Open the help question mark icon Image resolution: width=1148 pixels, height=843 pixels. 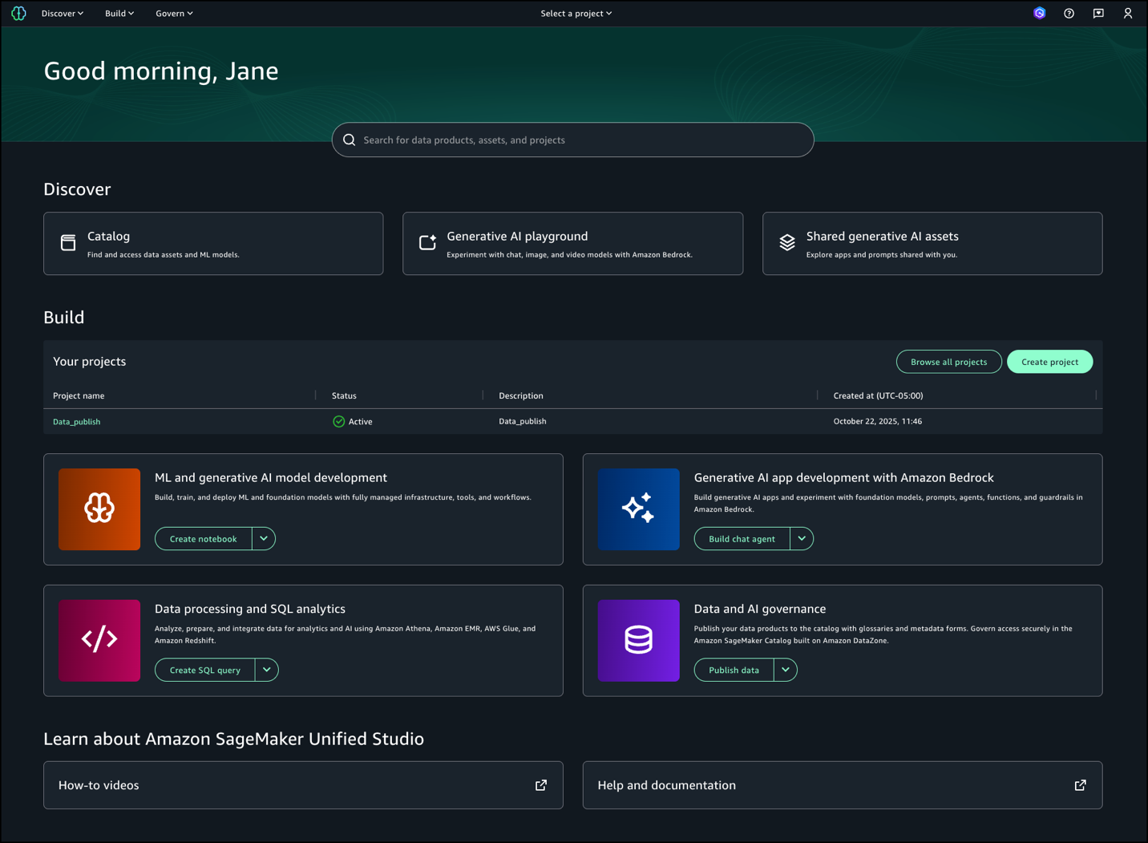click(1069, 14)
